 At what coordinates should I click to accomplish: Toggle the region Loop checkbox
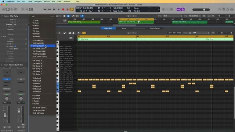point(15,22)
